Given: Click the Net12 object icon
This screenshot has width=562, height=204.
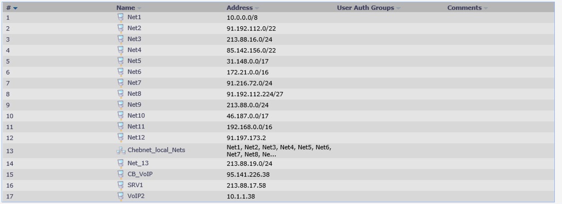Looking at the screenshot, I should (121, 137).
